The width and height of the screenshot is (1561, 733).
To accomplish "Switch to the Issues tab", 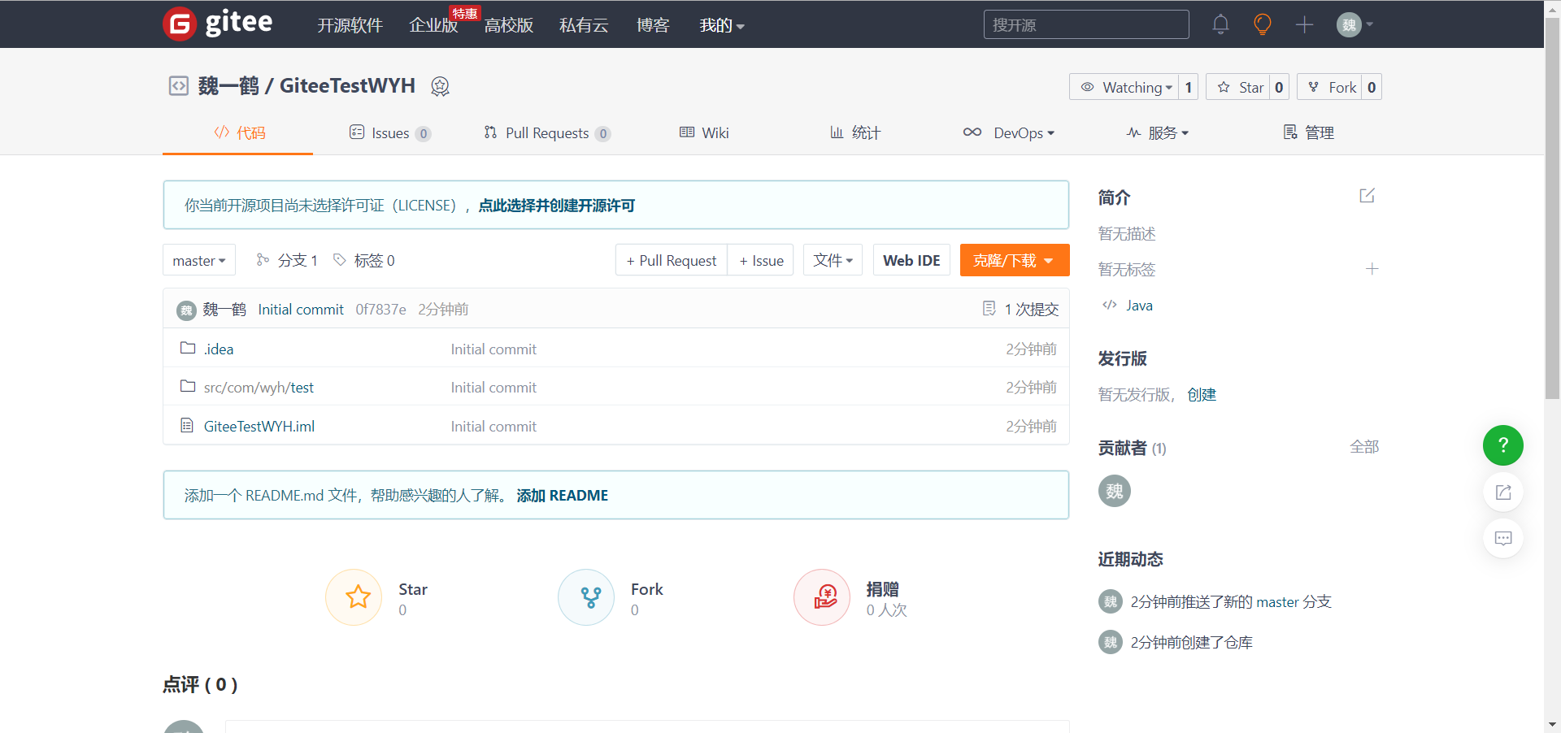I will (x=390, y=132).
